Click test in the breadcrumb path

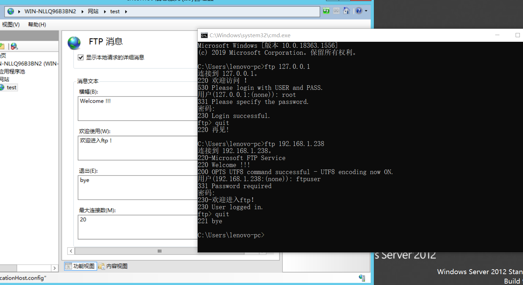(x=115, y=11)
